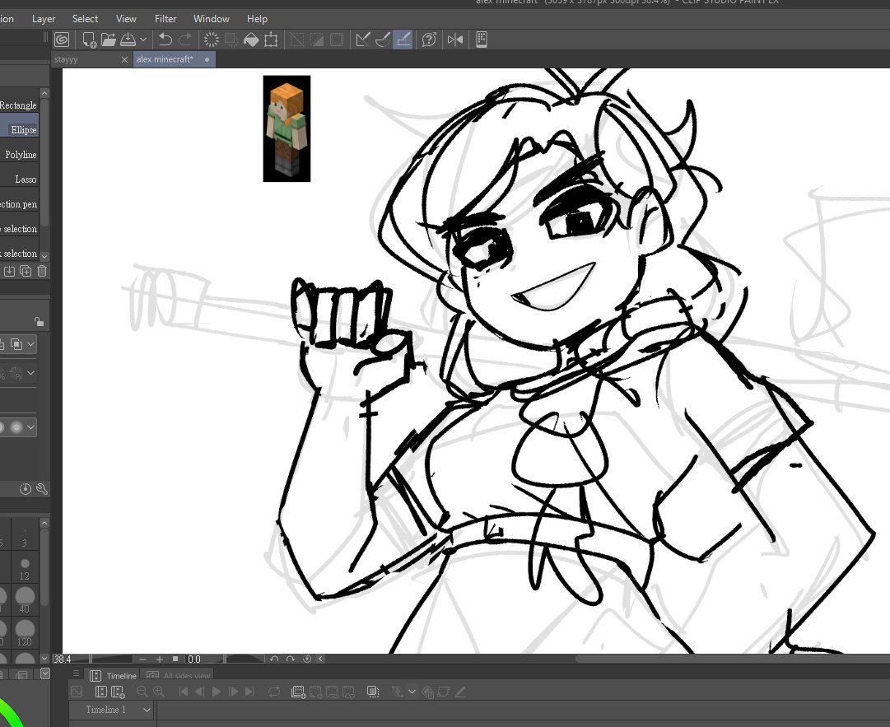Open the Filter menu

[x=165, y=19]
